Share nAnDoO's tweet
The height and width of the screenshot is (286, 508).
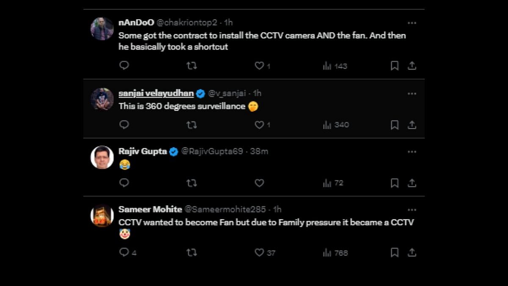412,66
